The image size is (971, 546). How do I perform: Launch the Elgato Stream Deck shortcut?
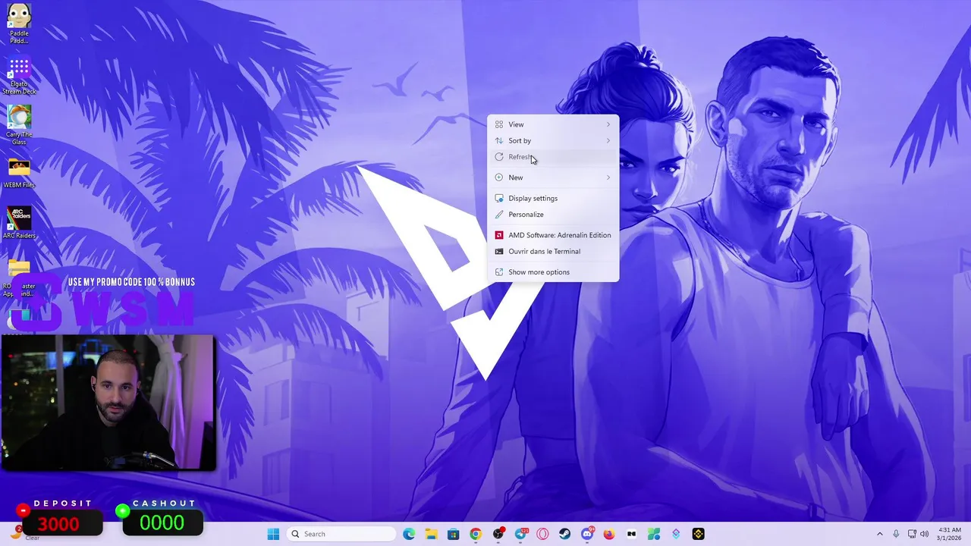pyautogui.click(x=19, y=76)
